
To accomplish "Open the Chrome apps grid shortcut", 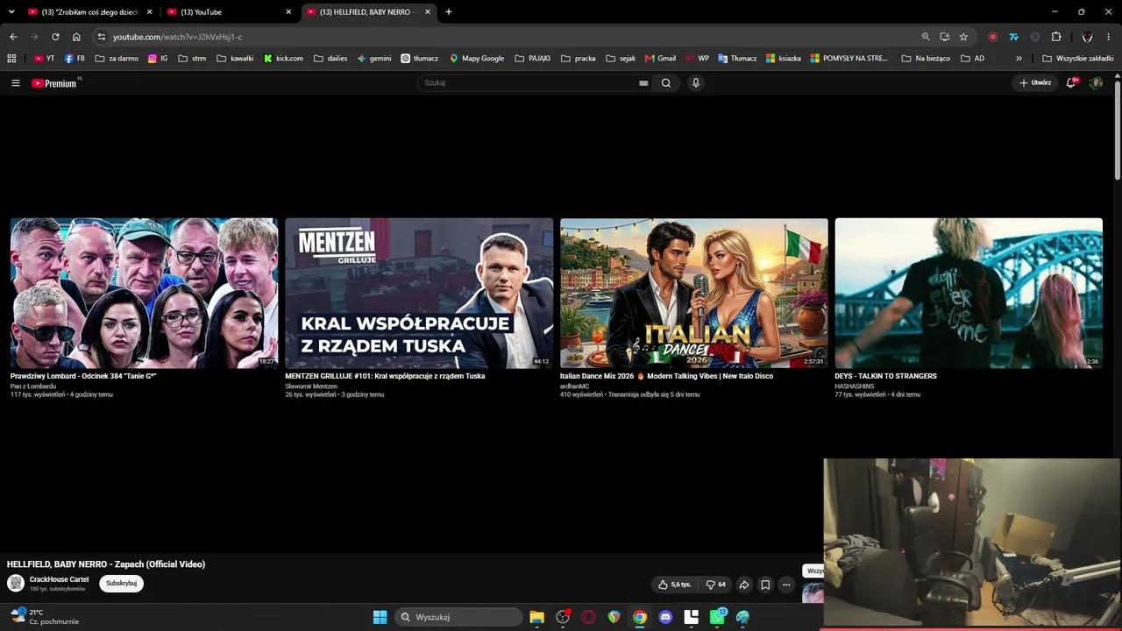I will [x=11, y=59].
